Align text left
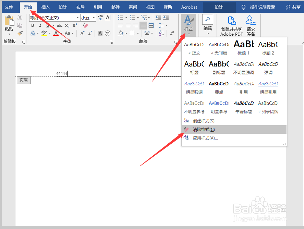Viewport: 304px width, 229px height. [121, 25]
